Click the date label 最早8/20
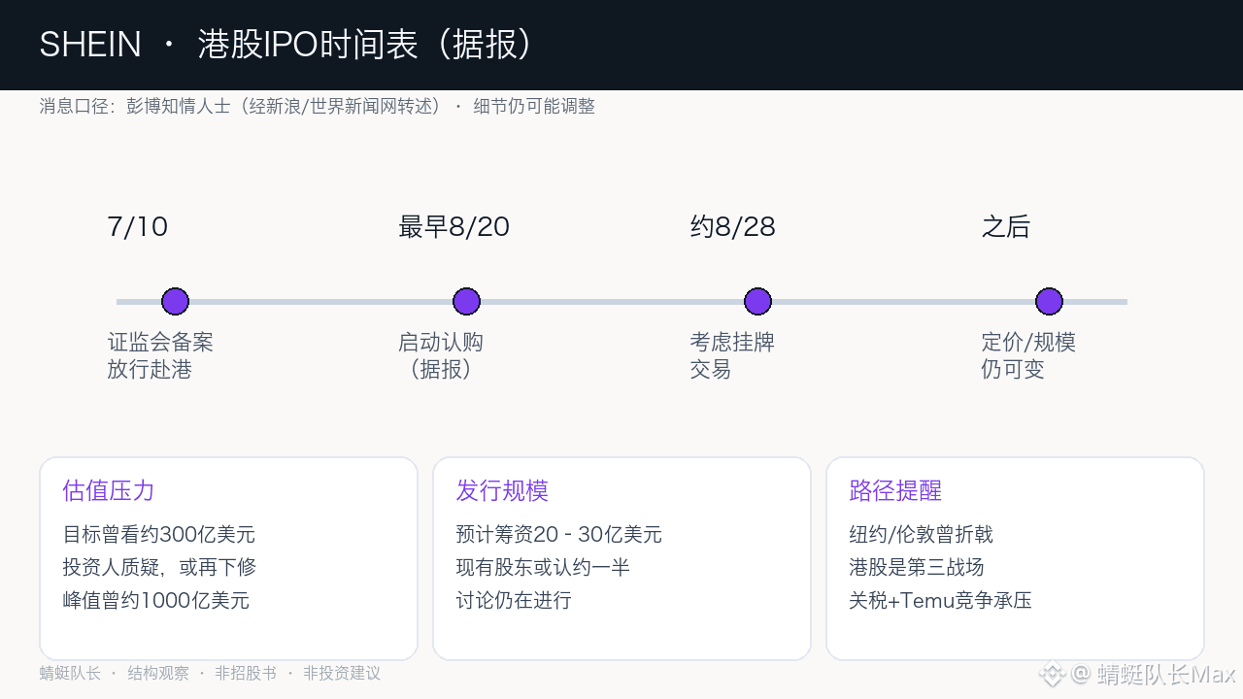1243x699 pixels. (x=454, y=227)
